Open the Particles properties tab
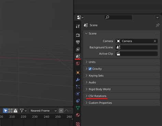The image size is (162, 126). click(78, 87)
